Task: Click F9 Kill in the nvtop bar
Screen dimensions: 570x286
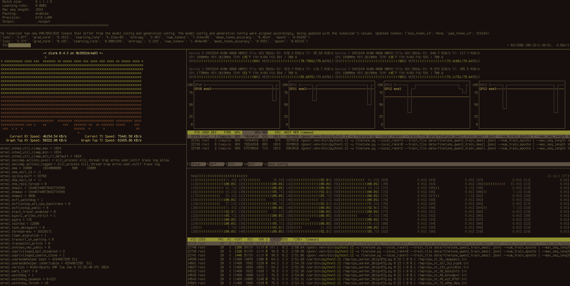Action: [x=229, y=164]
